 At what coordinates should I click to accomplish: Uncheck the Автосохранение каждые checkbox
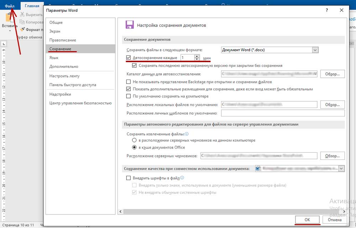click(129, 58)
